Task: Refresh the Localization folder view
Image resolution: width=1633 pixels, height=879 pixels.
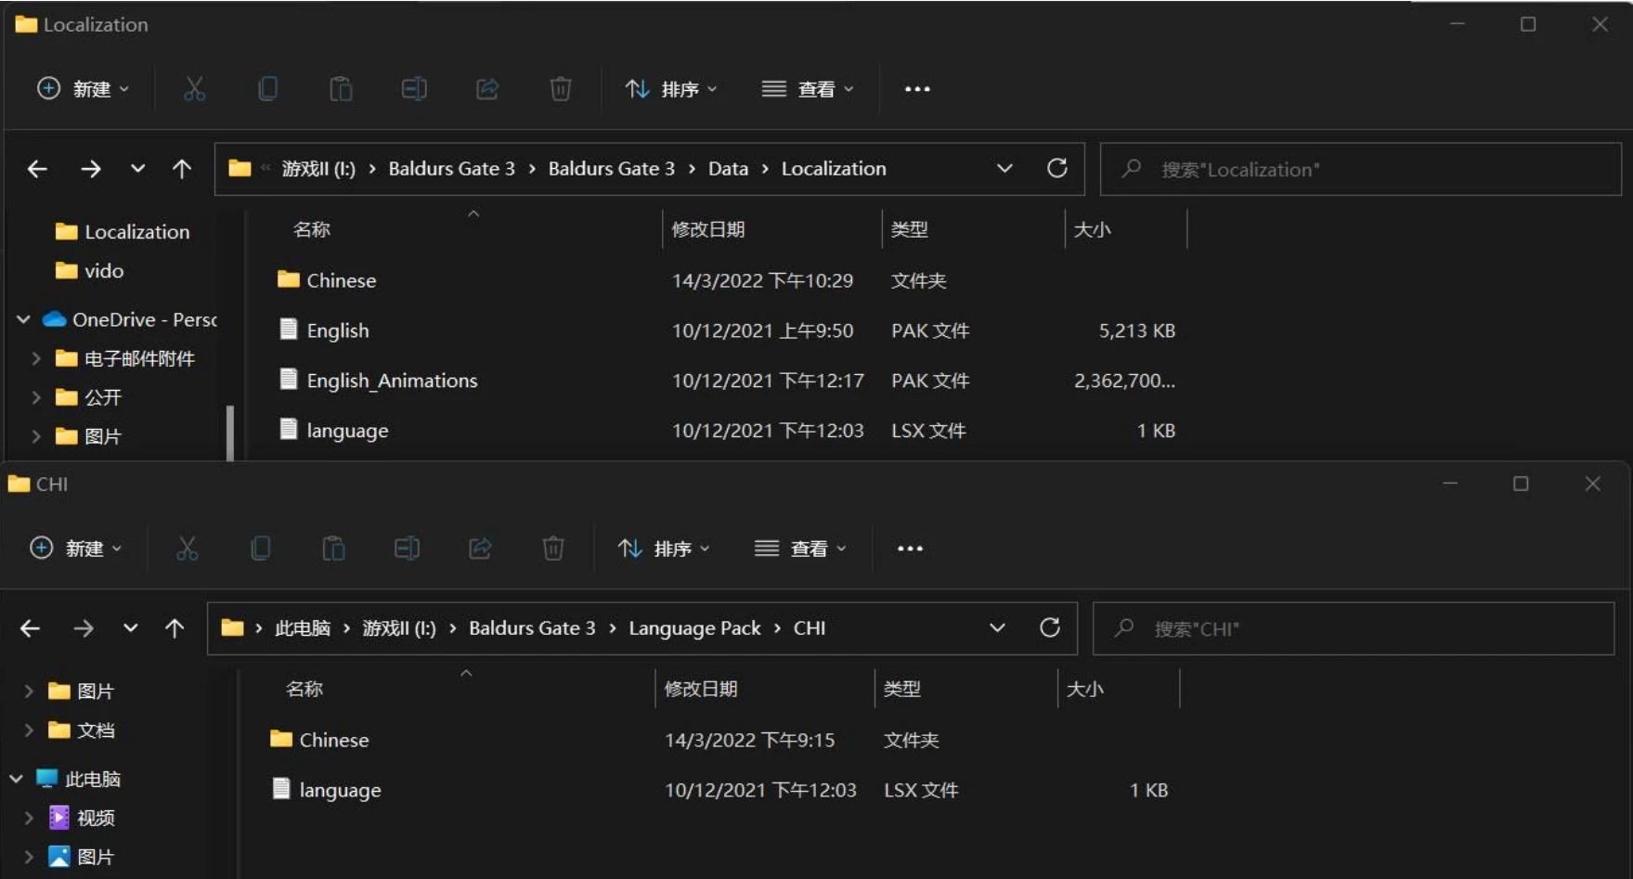Action: tap(1056, 168)
